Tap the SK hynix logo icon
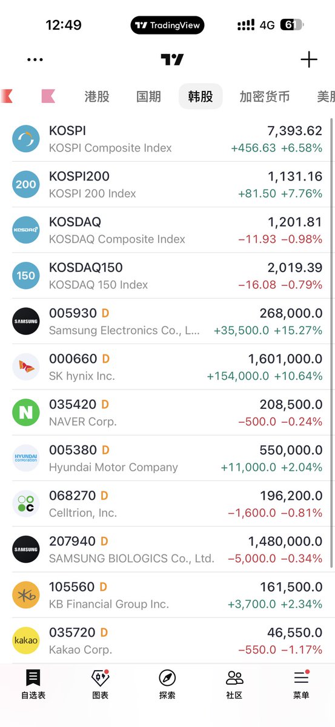The image size is (335, 727). [x=26, y=367]
